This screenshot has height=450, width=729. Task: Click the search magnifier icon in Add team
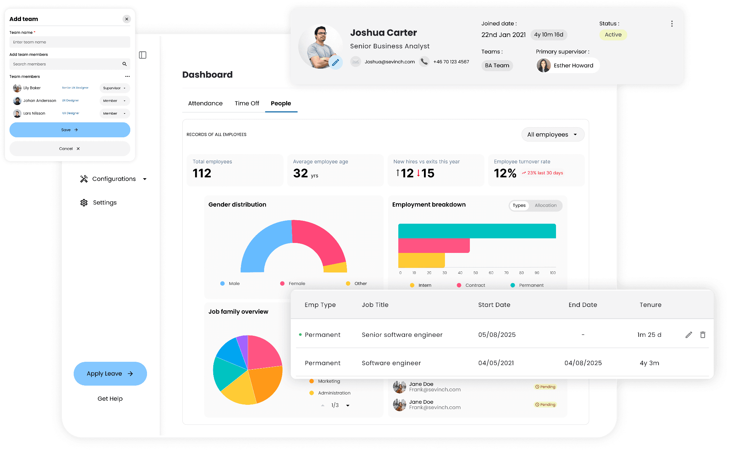125,64
